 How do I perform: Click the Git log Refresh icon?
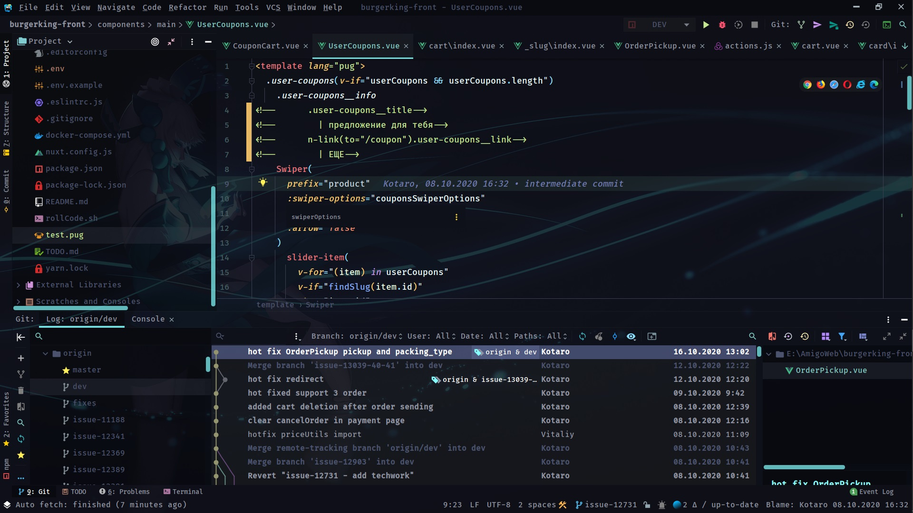(583, 337)
